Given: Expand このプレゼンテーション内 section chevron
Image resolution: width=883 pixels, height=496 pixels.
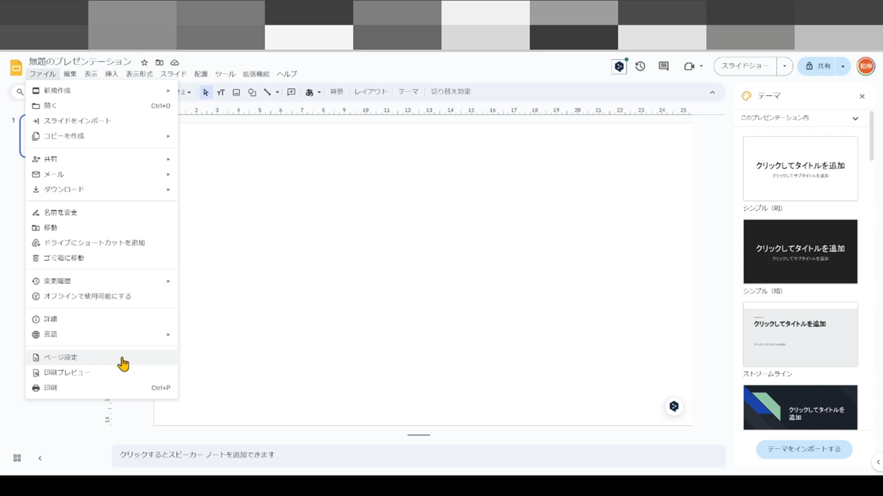Looking at the screenshot, I should point(855,118).
